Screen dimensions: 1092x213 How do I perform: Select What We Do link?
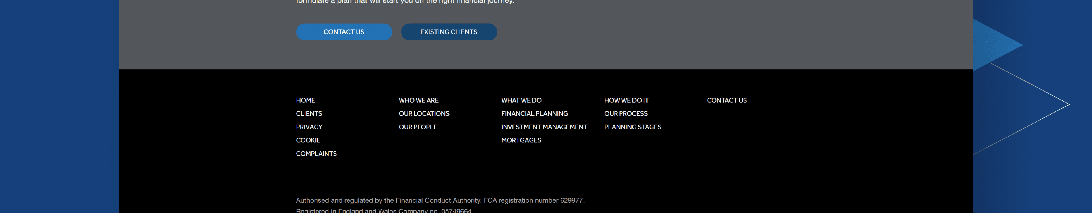coord(521,101)
